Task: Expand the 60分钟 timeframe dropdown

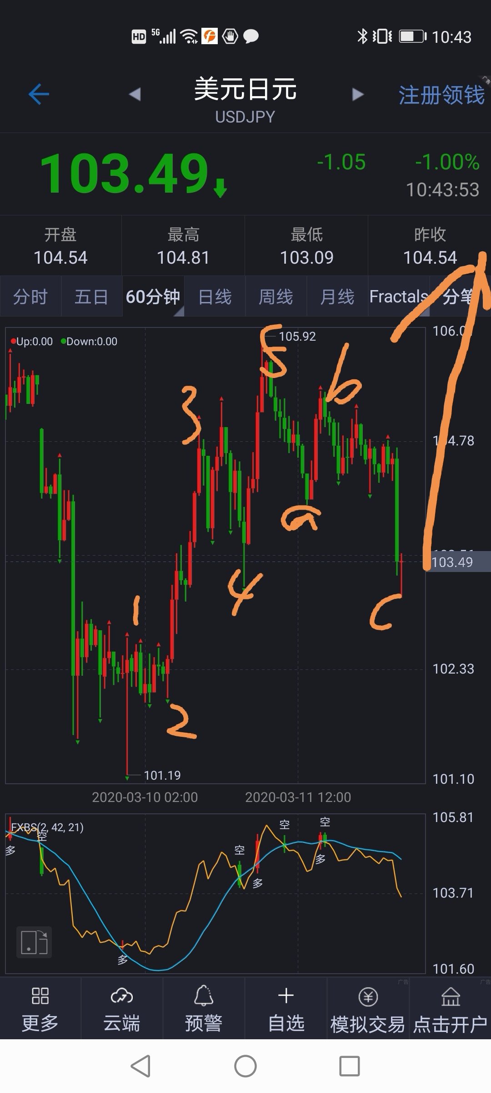Action: click(x=153, y=296)
